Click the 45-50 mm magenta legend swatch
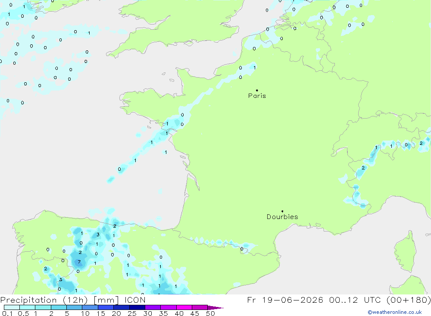Image resolution: width=431 pixels, height=316 pixels. pos(200,307)
